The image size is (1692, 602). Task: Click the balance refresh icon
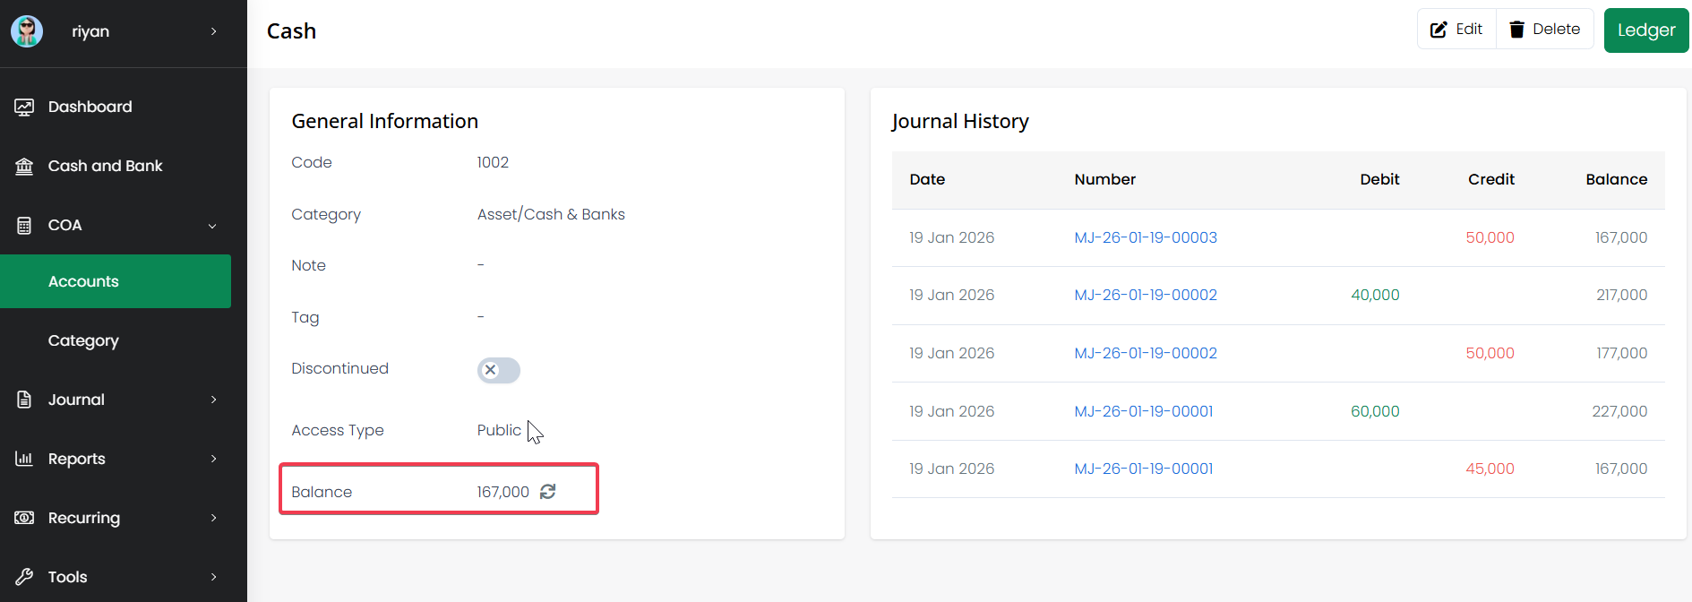[548, 492]
